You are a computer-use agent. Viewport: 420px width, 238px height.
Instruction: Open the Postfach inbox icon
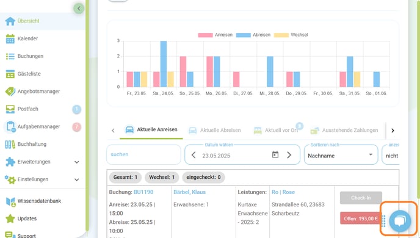click(10, 109)
